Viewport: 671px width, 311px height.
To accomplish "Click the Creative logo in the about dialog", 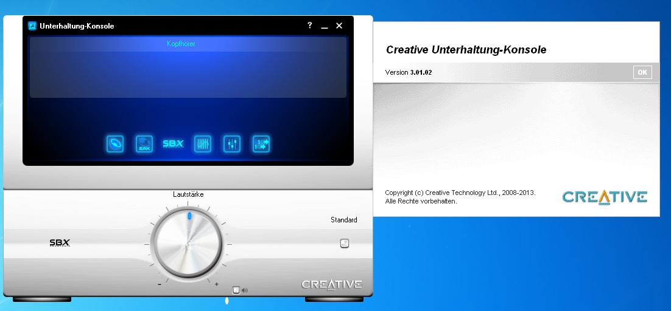I will pyautogui.click(x=604, y=197).
